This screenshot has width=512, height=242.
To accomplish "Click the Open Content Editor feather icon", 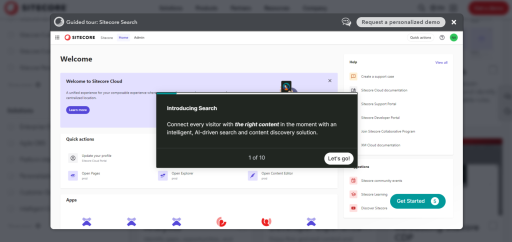I will pyautogui.click(x=252, y=175).
